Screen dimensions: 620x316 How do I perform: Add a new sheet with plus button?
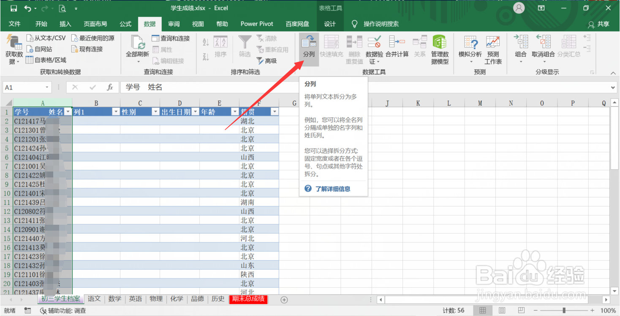pyautogui.click(x=284, y=300)
